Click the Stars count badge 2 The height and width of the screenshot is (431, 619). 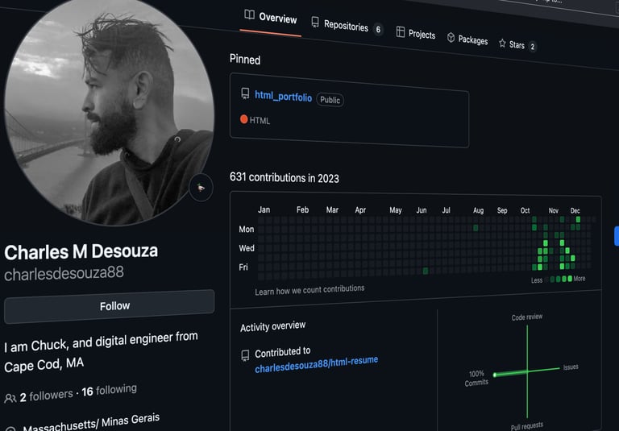coord(533,47)
